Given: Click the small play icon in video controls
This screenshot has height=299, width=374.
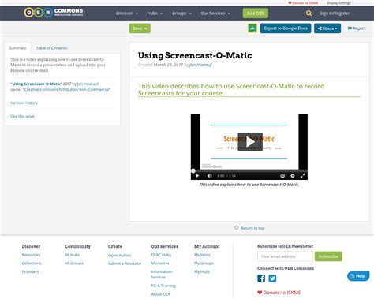Looking at the screenshot, I should [x=197, y=176].
